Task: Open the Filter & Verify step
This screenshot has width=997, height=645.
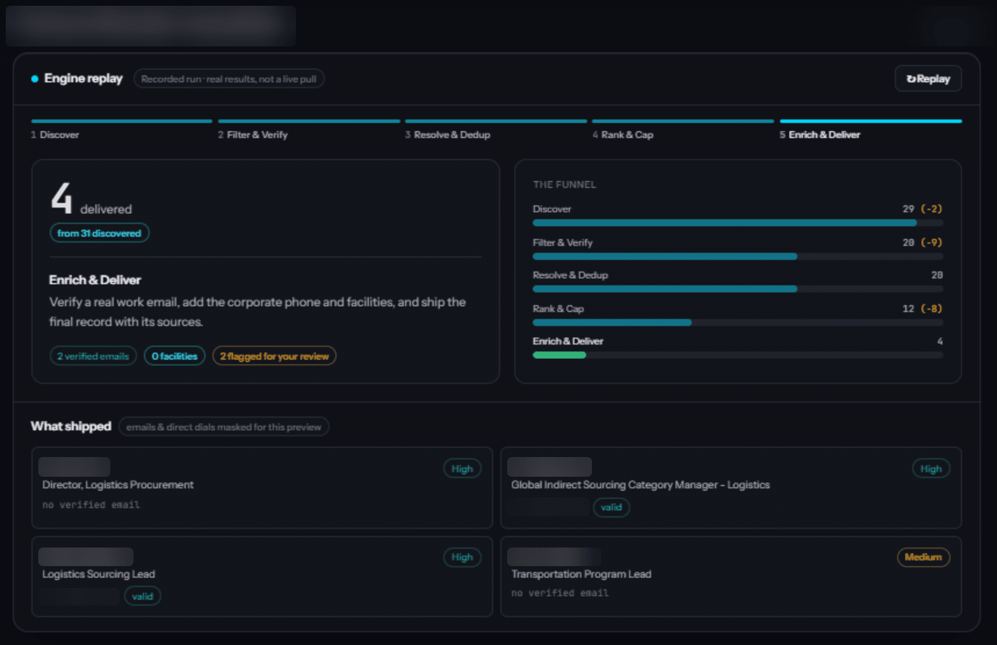Action: pos(309,130)
